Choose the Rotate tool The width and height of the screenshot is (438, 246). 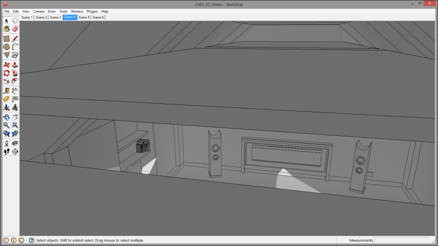click(7, 73)
